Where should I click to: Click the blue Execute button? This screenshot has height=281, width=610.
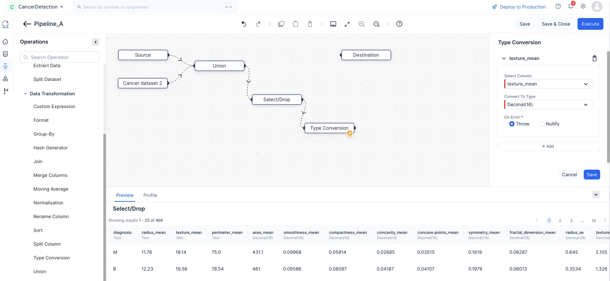coord(590,24)
